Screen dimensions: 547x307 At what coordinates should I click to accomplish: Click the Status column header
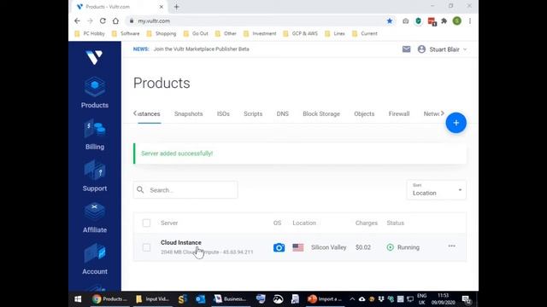point(395,223)
